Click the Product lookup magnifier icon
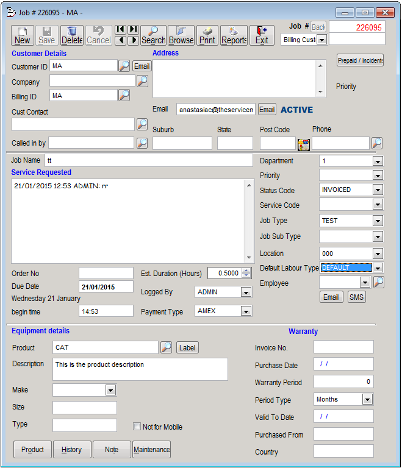The image size is (402, 468). pyautogui.click(x=166, y=347)
